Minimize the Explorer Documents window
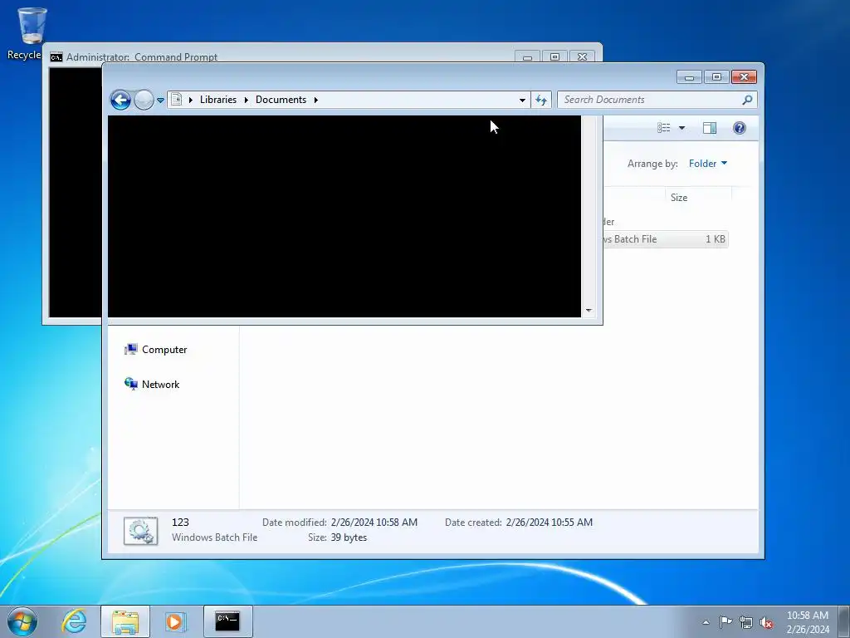 [x=690, y=77]
